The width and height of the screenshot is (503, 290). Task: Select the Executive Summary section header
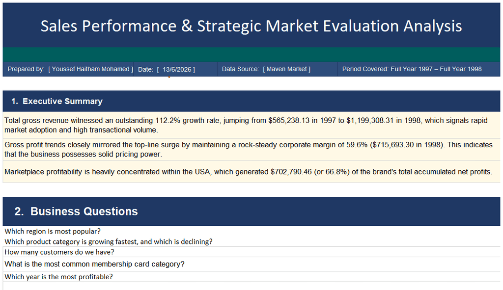coord(251,101)
